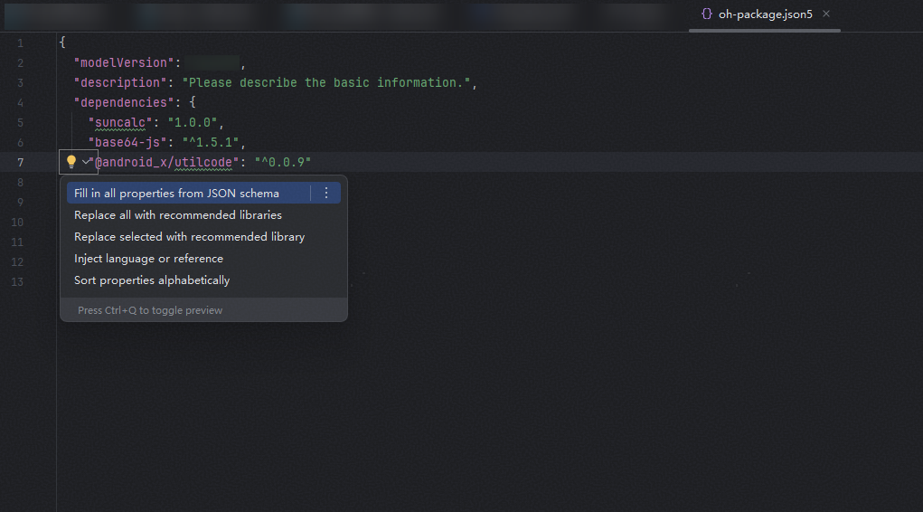Viewport: 923px width, 512px height.
Task: Click line number 7 in the gutter
Action: tap(21, 163)
